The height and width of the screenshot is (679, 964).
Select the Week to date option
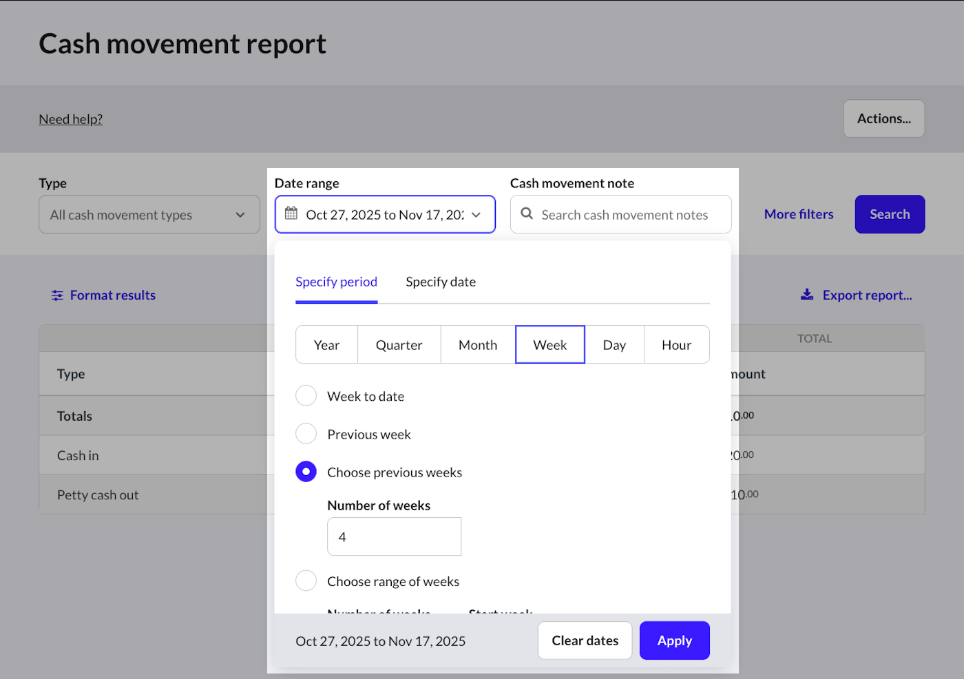point(306,395)
